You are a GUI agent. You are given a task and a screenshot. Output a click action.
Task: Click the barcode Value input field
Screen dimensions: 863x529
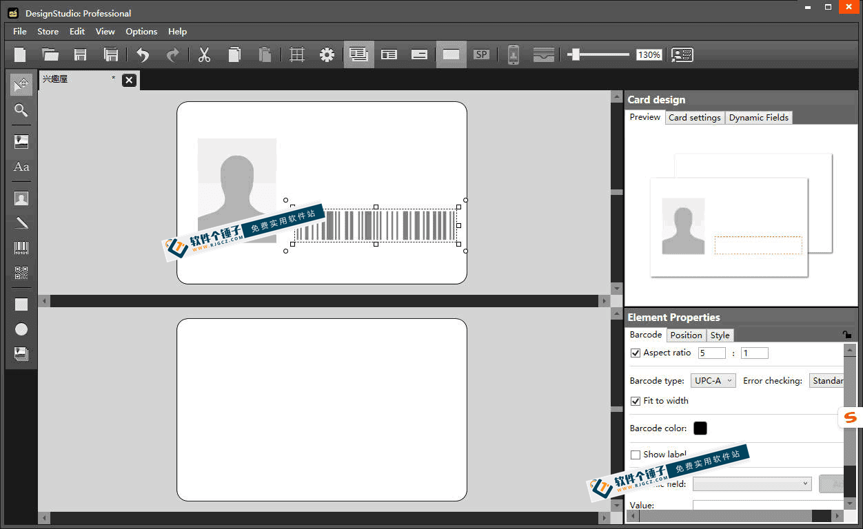tap(768, 505)
